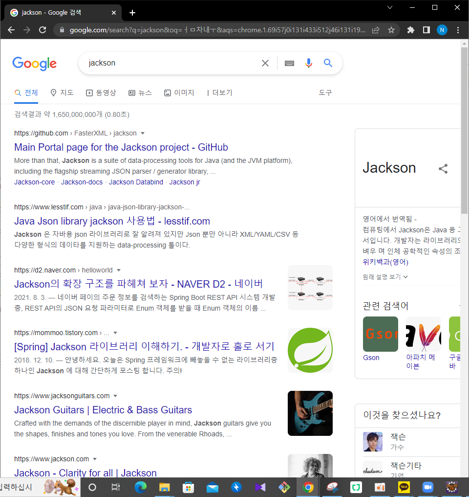Reload the Google search page

pos(43,30)
